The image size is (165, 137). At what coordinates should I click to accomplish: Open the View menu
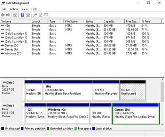click(25, 9)
